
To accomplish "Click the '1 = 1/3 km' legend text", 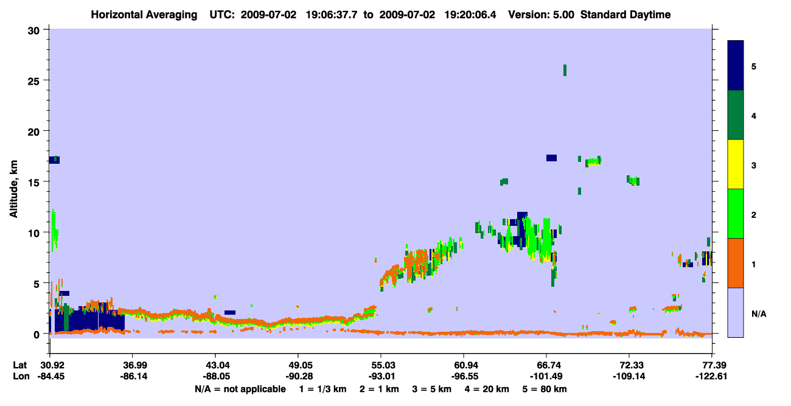I will tap(322, 389).
